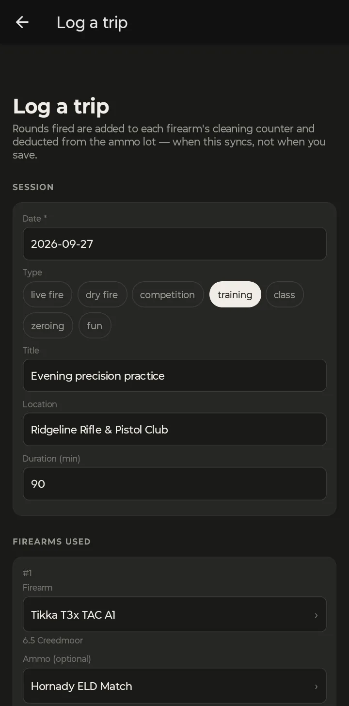This screenshot has width=349, height=706.
Task: Click the chevron on Hornady ELD Match
Action: point(316,686)
